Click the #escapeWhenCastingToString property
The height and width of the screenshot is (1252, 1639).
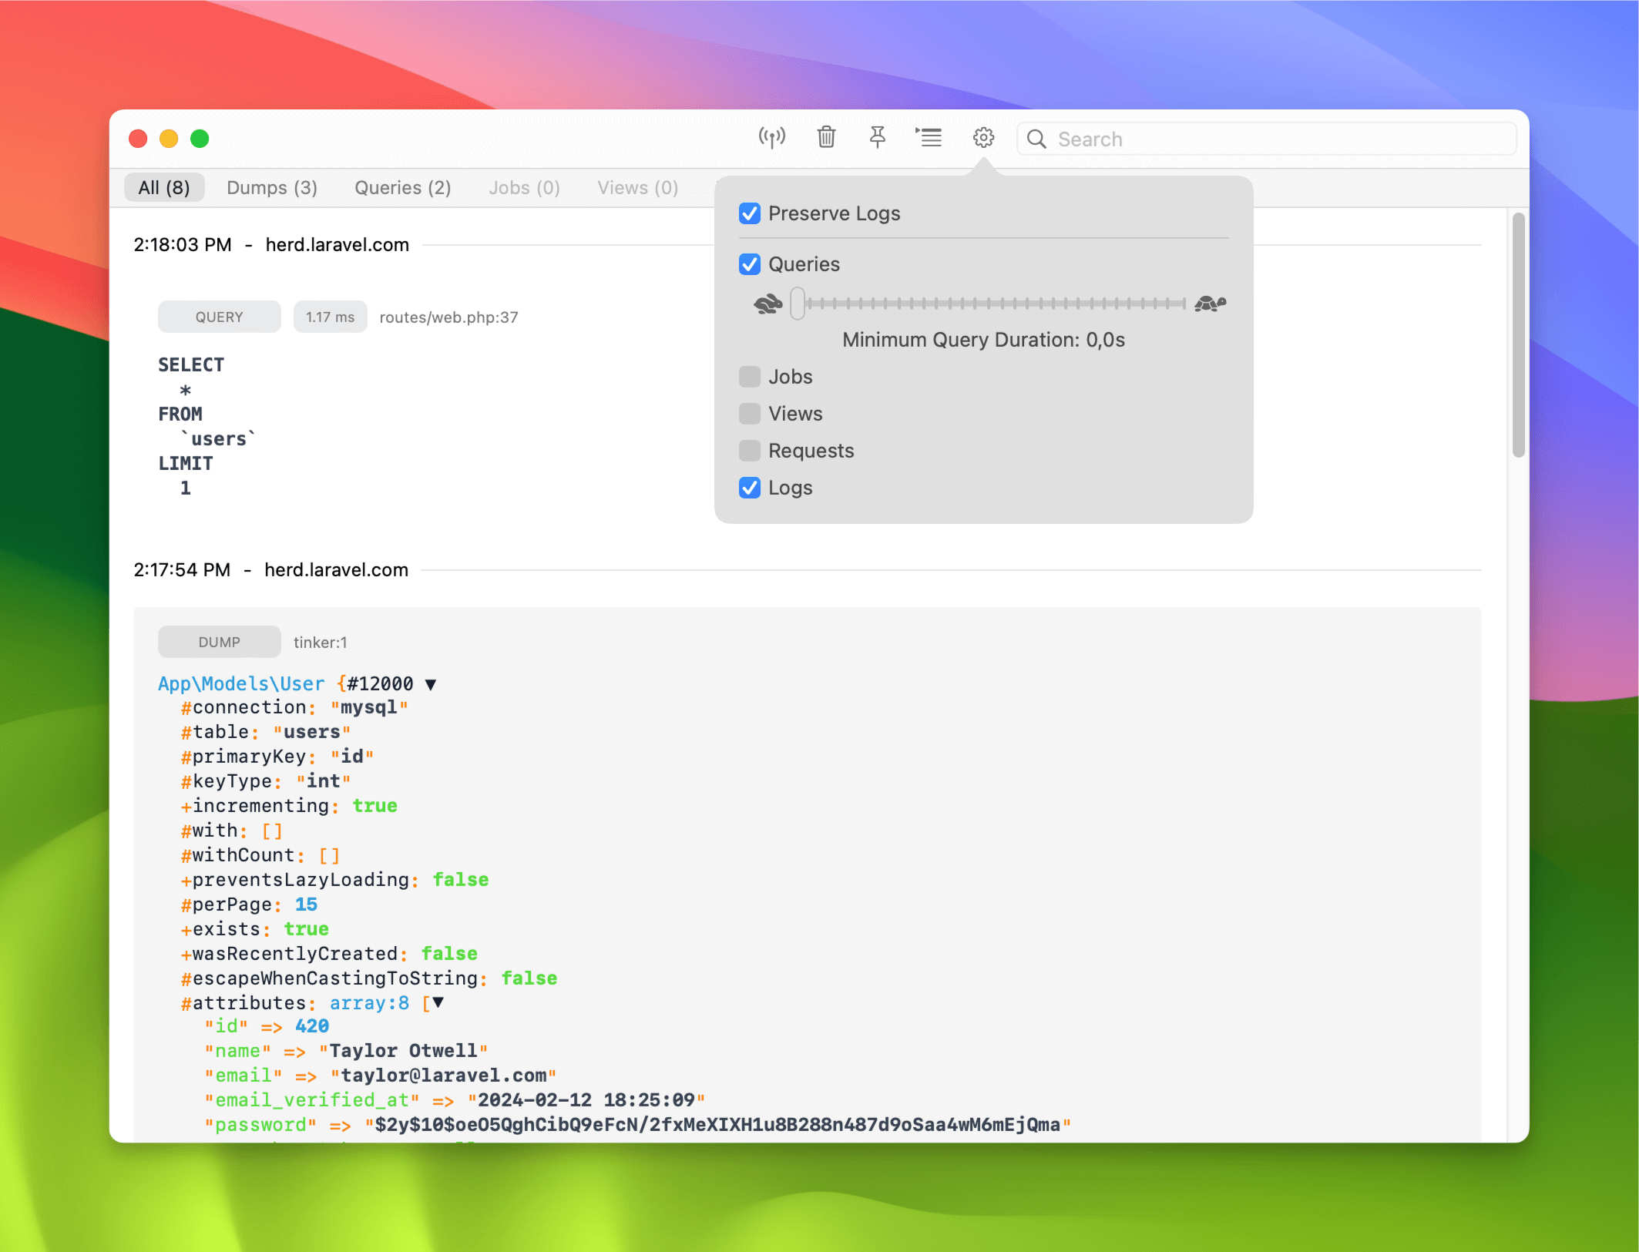[334, 978]
